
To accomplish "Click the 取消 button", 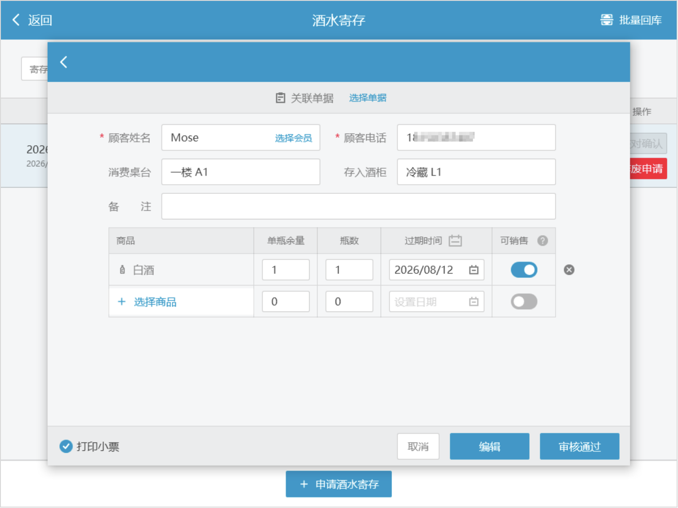I will coord(418,446).
